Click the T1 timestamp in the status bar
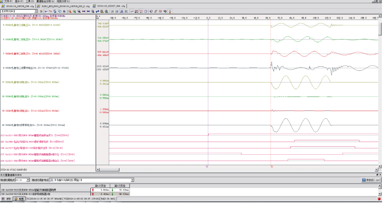 (x=45, y=199)
